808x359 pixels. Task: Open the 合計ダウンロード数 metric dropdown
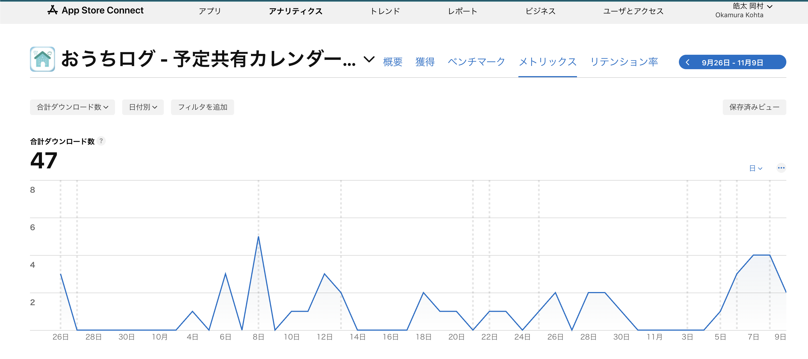tap(72, 107)
